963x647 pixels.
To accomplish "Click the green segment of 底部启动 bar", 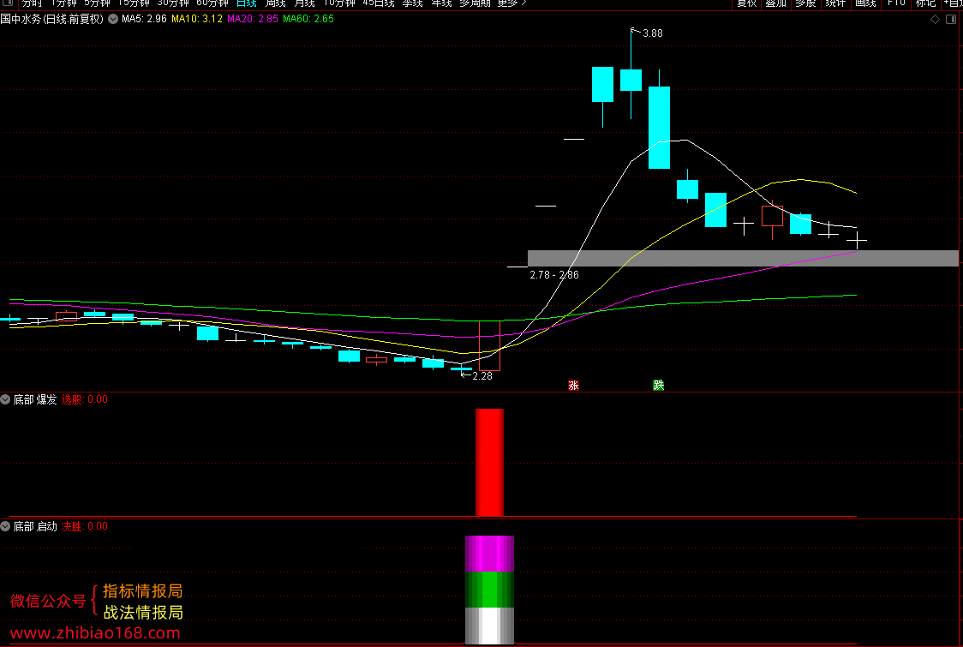I will point(489,590).
